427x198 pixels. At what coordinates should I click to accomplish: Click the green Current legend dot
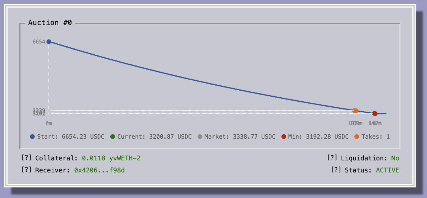(113, 137)
